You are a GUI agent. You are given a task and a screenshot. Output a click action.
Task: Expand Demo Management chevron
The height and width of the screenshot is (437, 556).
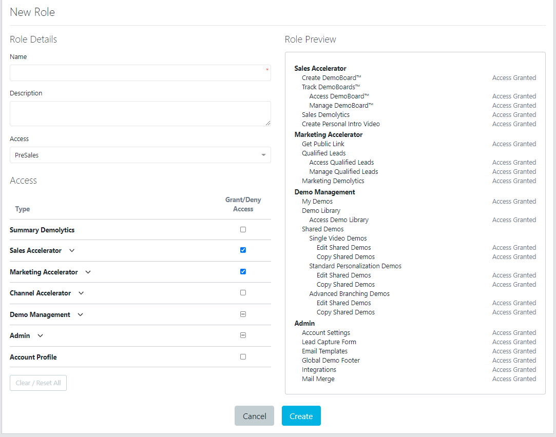(81, 314)
